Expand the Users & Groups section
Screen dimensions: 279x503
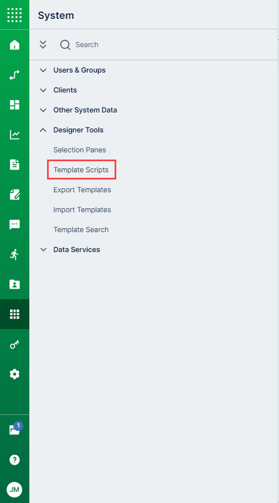pos(73,70)
